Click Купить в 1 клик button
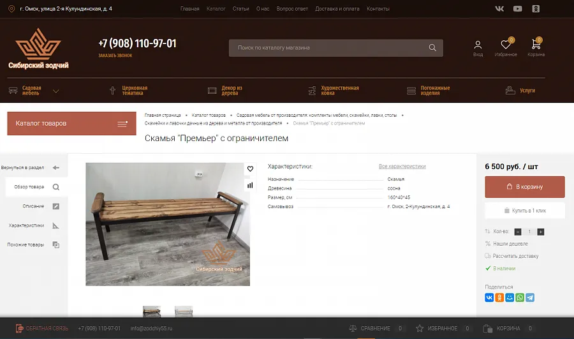The height and width of the screenshot is (339, 574). [525, 211]
